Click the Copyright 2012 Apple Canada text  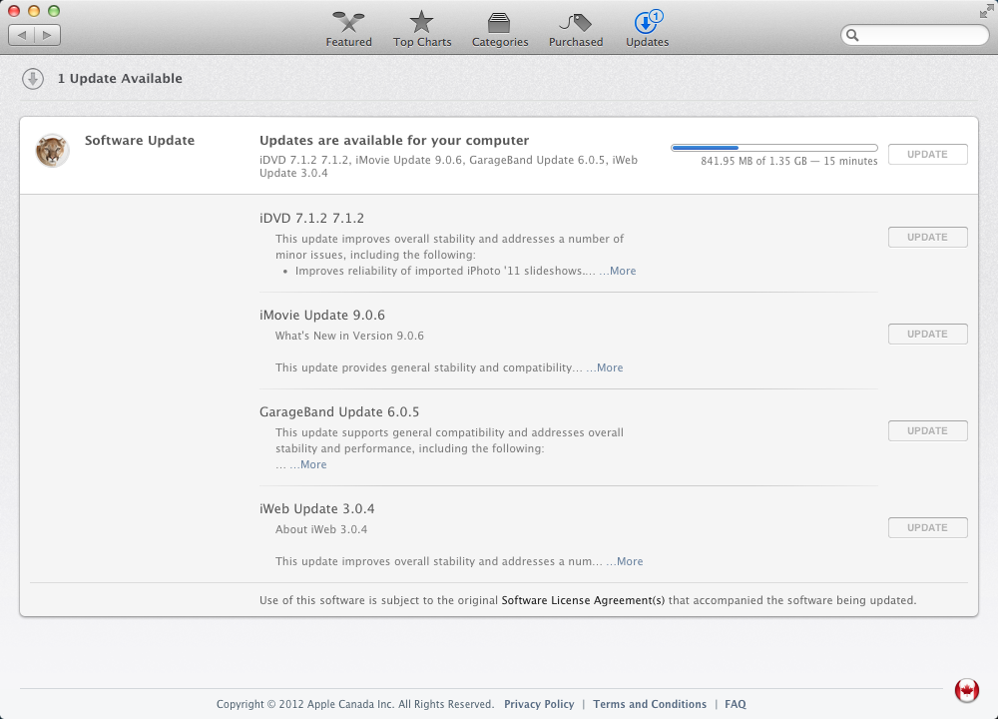point(355,704)
